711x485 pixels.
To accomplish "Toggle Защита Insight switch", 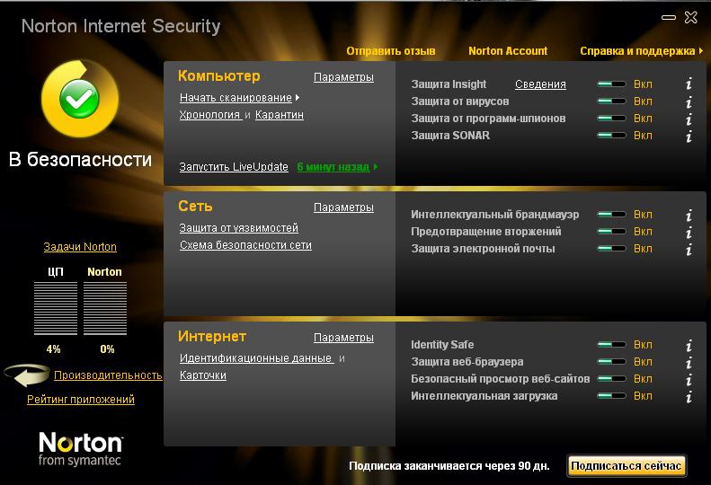I will [x=612, y=84].
